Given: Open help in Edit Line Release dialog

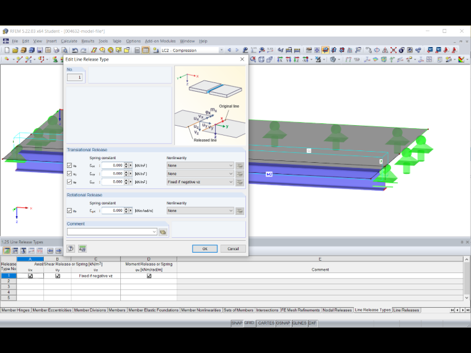Looking at the screenshot, I should [71, 248].
